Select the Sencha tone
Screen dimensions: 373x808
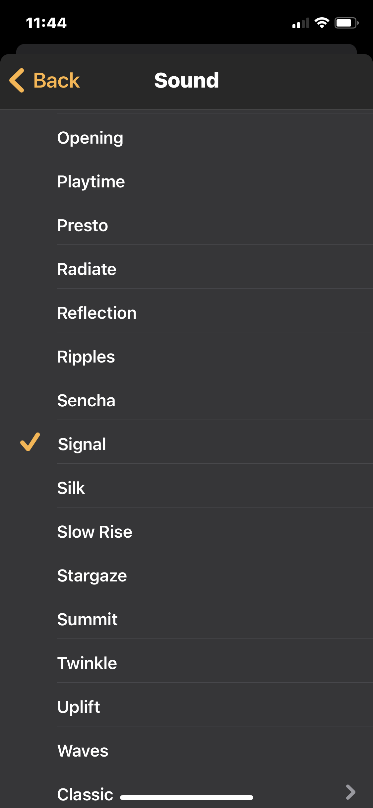click(86, 401)
